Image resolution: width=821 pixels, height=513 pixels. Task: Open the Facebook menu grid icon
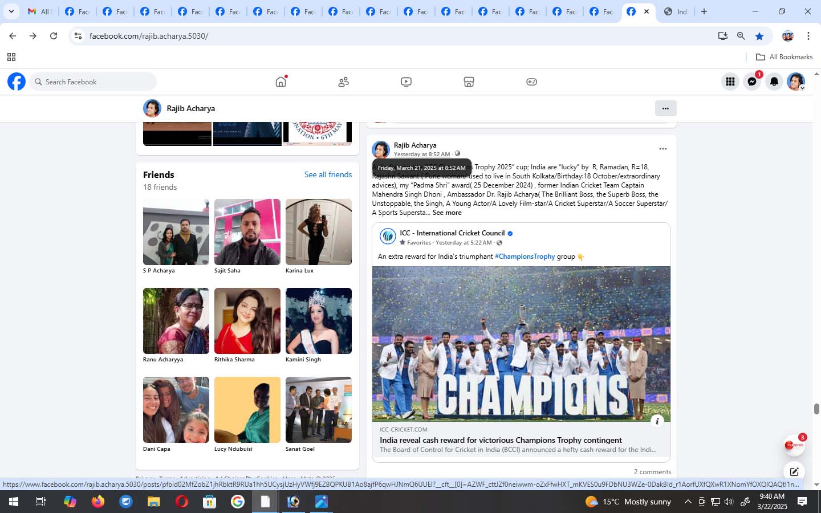pos(730,82)
